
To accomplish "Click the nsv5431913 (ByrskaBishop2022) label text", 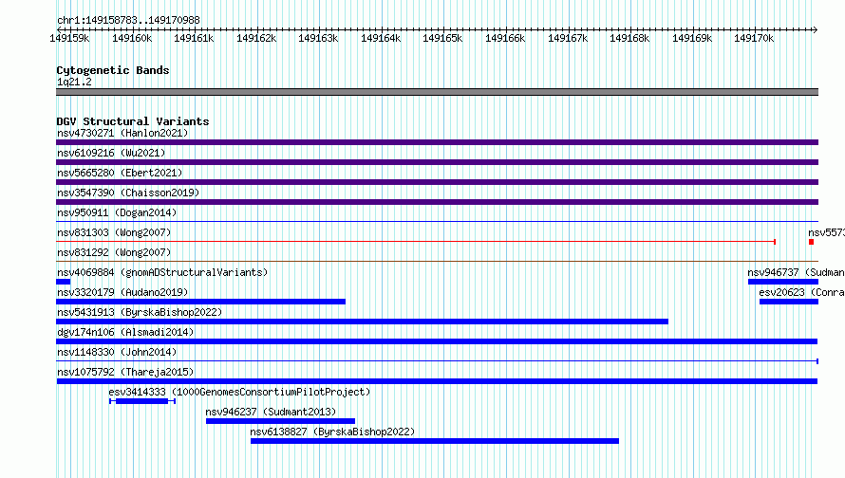I will click(140, 312).
